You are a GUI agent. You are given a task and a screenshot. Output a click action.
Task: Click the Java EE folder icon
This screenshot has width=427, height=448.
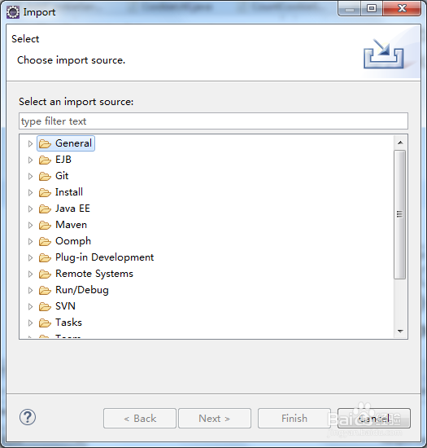point(45,209)
